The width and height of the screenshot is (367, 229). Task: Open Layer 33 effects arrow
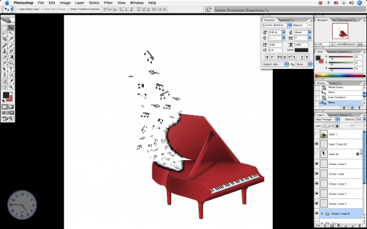[361, 154]
